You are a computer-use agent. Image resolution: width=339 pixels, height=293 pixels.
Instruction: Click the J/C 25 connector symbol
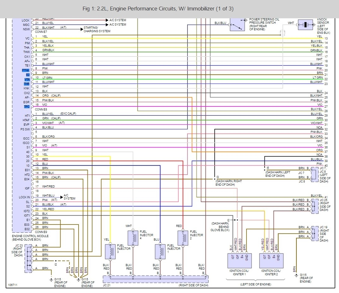315,206
